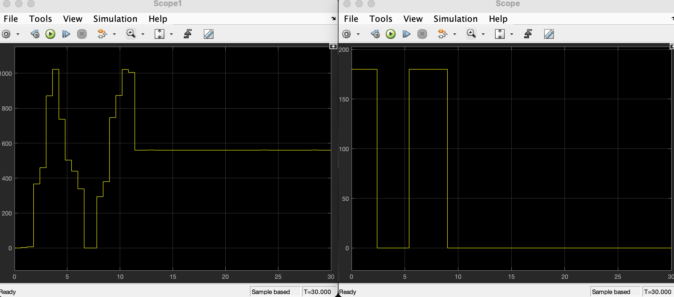
Task: Click Step Forward in Scope1 toolbar
Action: (x=66, y=34)
